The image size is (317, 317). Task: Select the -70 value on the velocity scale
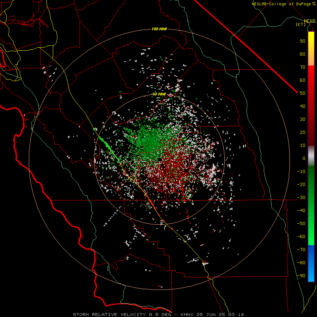301,249
